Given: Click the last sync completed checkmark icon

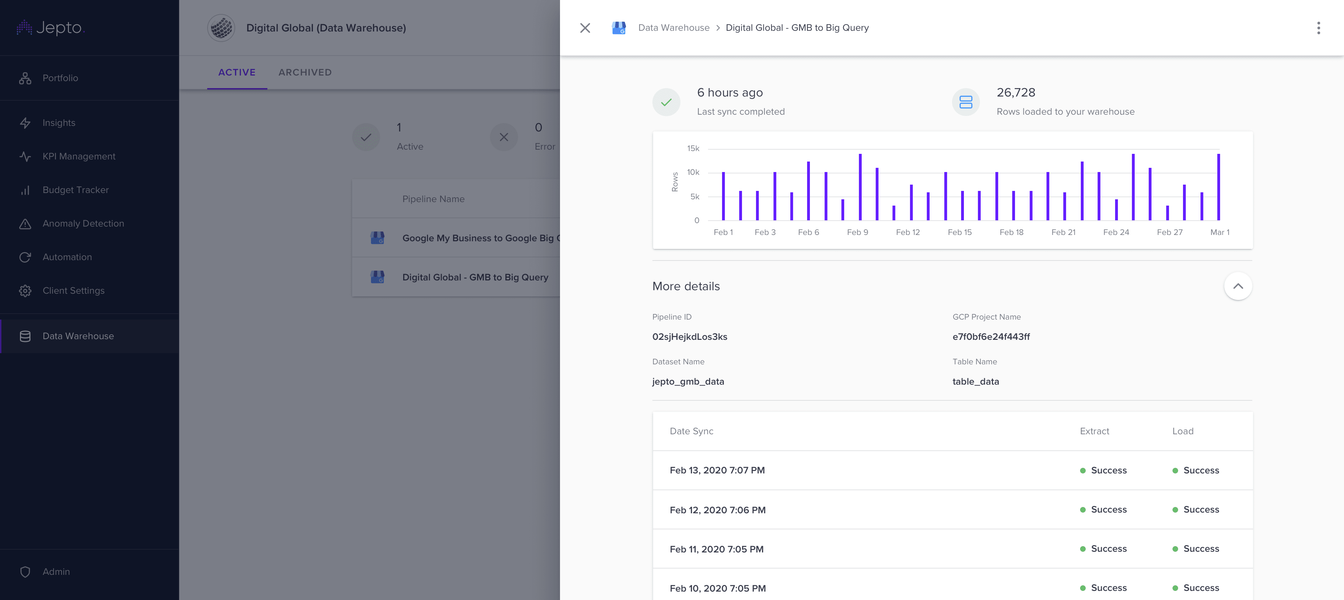Looking at the screenshot, I should tap(666, 102).
